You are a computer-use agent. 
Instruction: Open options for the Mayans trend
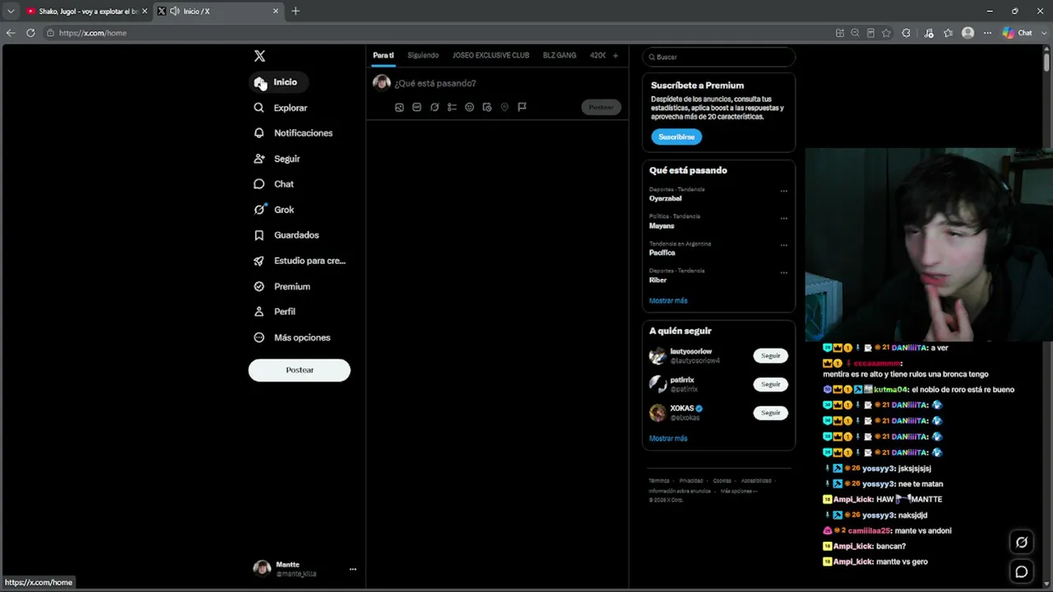(x=784, y=218)
